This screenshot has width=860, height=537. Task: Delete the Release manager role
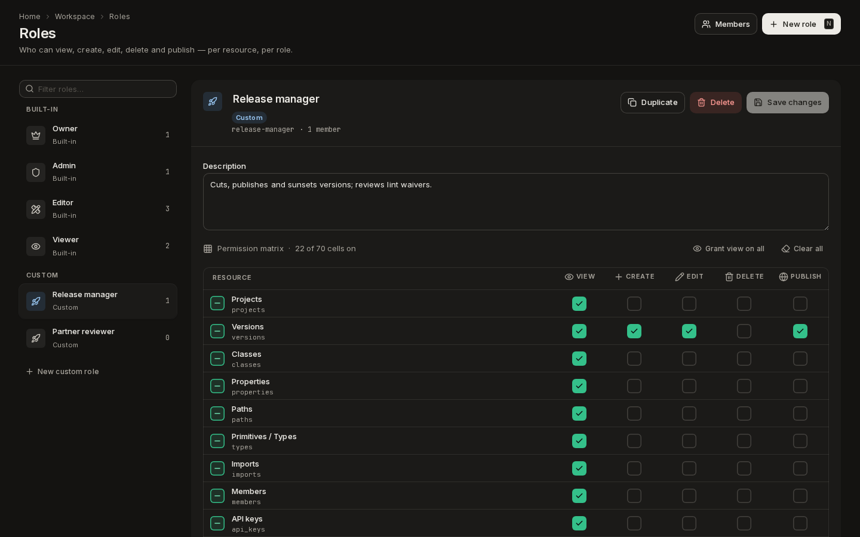[715, 103]
